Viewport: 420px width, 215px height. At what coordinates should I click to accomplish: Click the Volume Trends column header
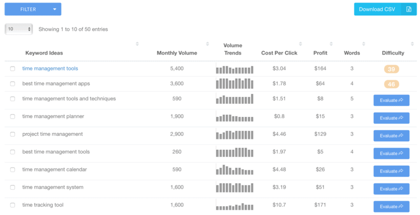pos(233,49)
